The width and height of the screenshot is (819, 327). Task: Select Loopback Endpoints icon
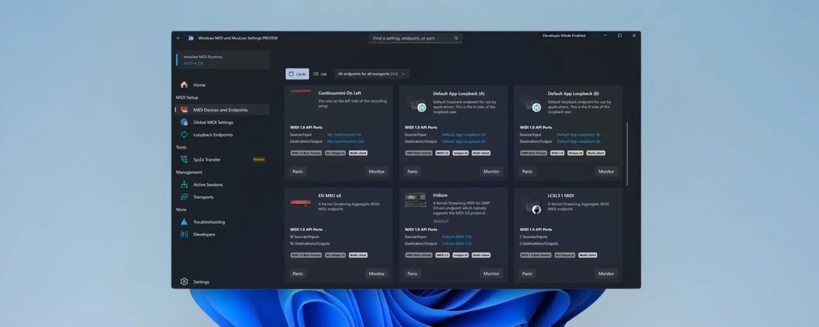pyautogui.click(x=184, y=135)
